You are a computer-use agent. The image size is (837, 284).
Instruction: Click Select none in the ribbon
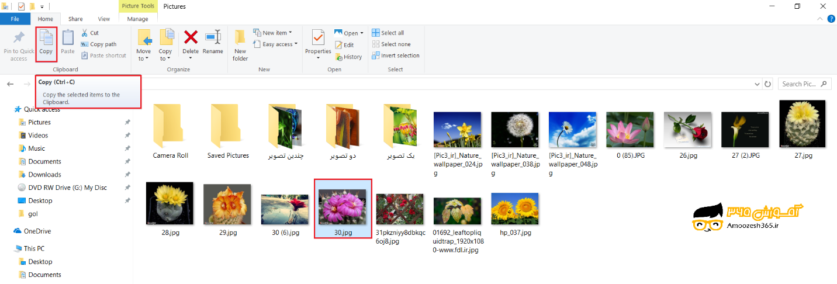click(392, 44)
